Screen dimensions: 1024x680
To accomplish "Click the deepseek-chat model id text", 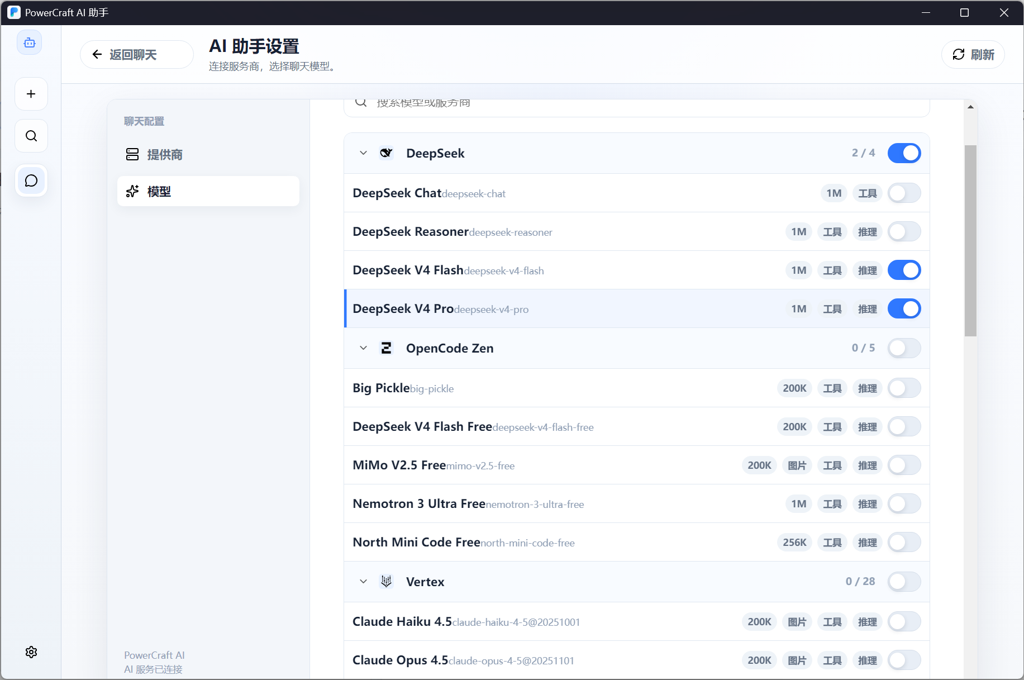I will pos(474,194).
